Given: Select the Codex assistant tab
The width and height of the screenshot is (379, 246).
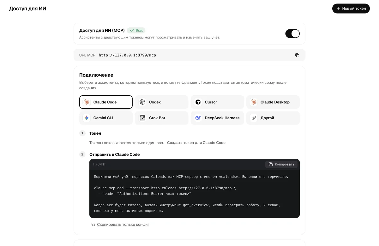Looking at the screenshot, I should click(x=162, y=102).
